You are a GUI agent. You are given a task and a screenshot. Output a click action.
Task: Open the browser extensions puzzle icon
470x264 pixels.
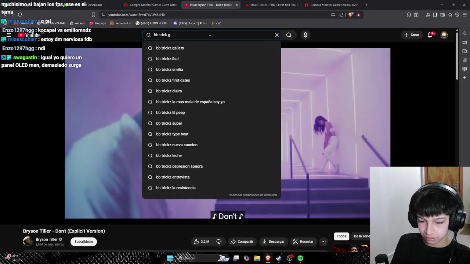409,15
